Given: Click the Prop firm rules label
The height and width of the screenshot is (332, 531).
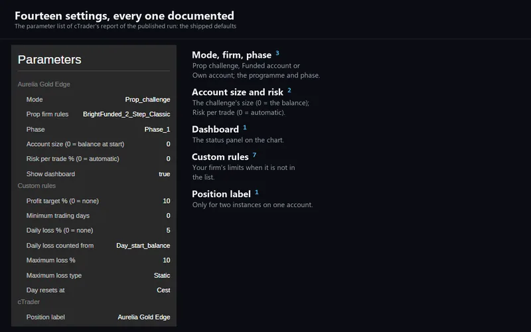Looking at the screenshot, I should (47, 114).
